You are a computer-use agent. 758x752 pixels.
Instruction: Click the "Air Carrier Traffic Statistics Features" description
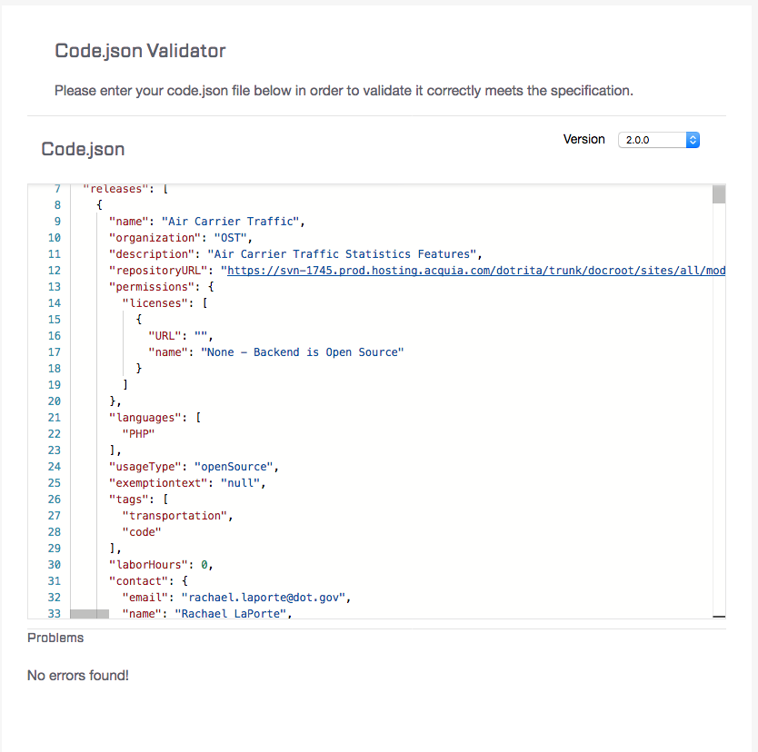coord(342,254)
